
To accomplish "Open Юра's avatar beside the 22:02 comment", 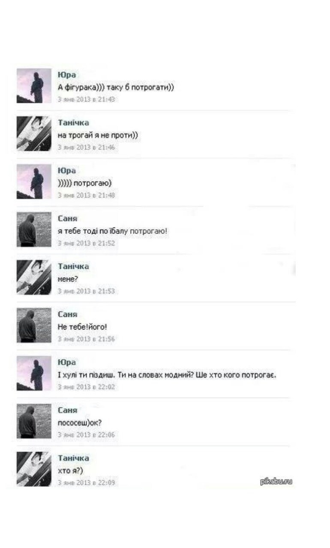I will tap(34, 374).
